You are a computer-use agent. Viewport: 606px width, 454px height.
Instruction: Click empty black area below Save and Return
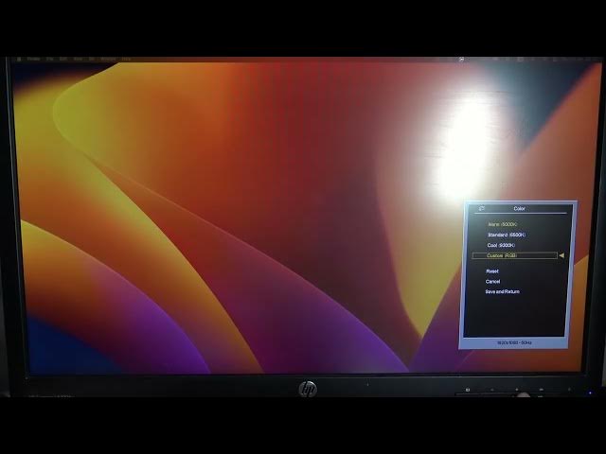pos(516,317)
